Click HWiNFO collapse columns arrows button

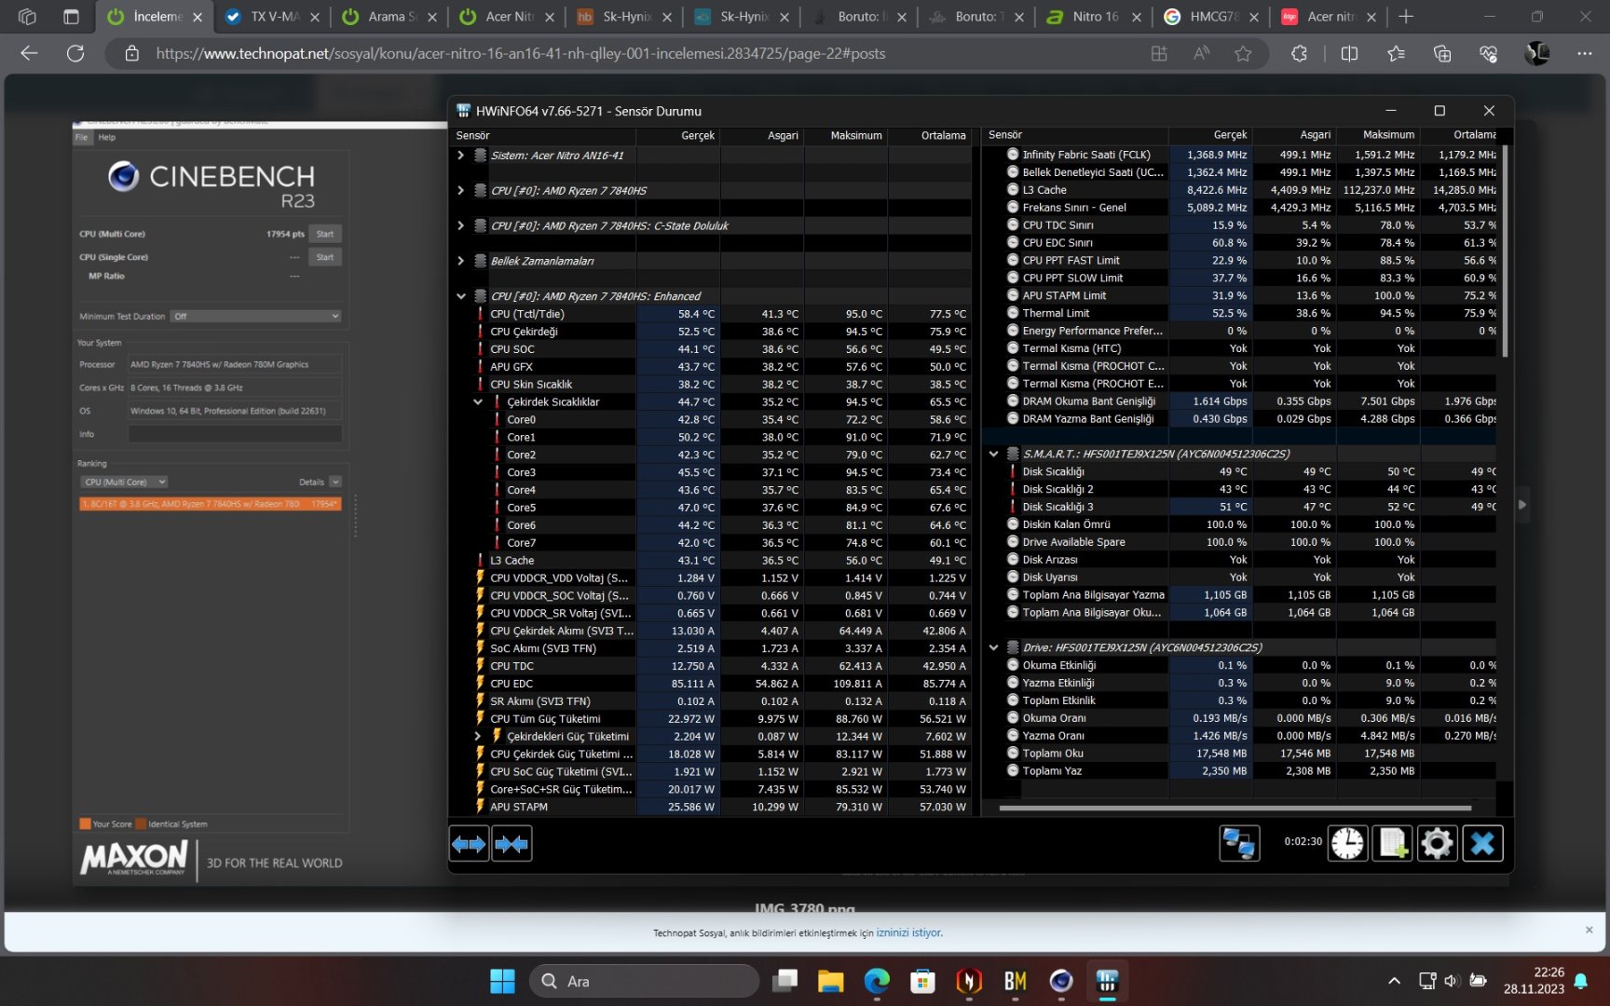512,844
